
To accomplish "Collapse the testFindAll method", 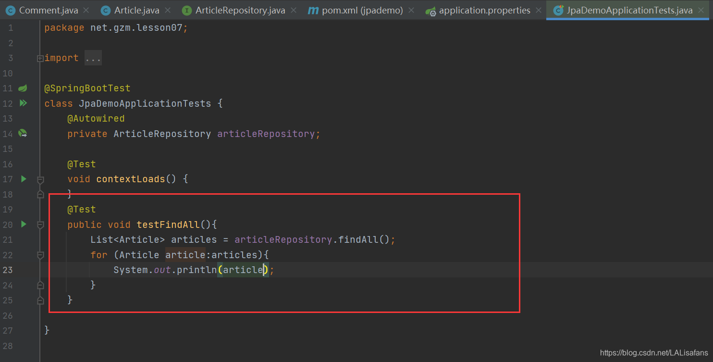I will (40, 225).
